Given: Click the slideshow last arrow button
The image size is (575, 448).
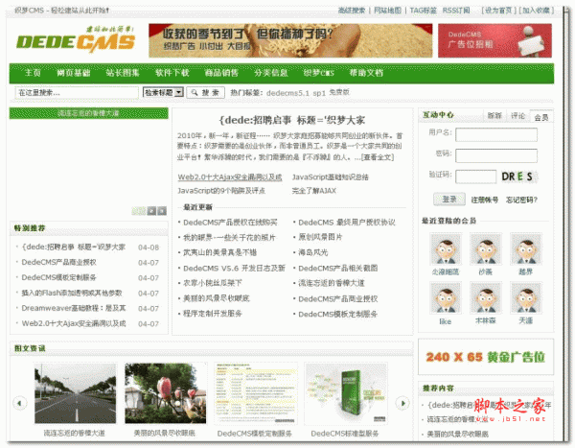Looking at the screenshot, I should (x=162, y=211).
